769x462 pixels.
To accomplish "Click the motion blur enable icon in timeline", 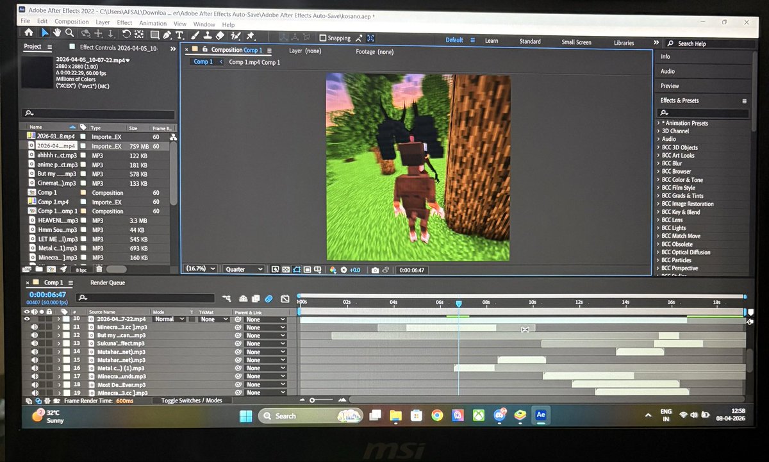I will pos(269,299).
